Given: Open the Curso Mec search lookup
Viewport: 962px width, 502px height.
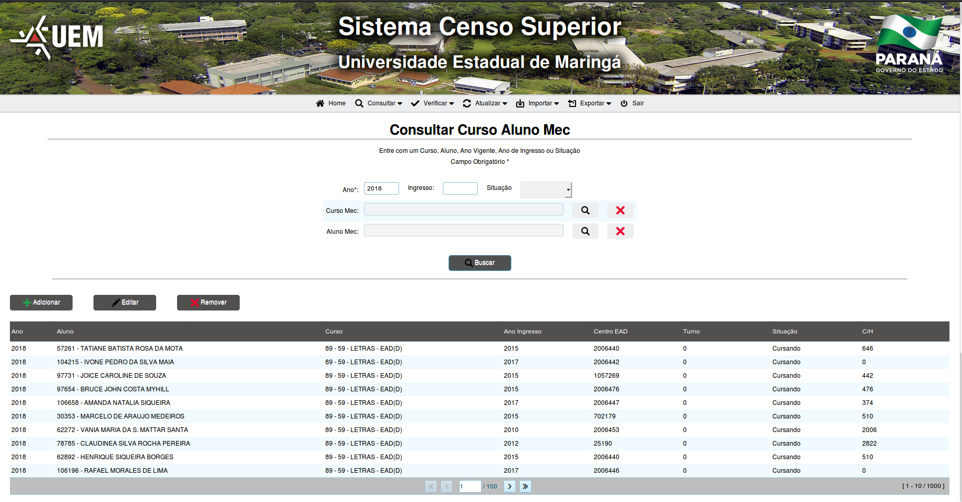Looking at the screenshot, I should (585, 210).
